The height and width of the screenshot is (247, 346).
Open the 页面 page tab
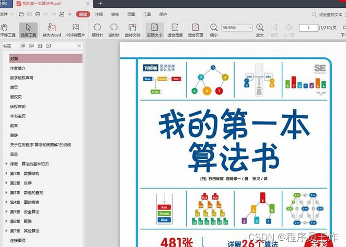pyautogui.click(x=131, y=14)
